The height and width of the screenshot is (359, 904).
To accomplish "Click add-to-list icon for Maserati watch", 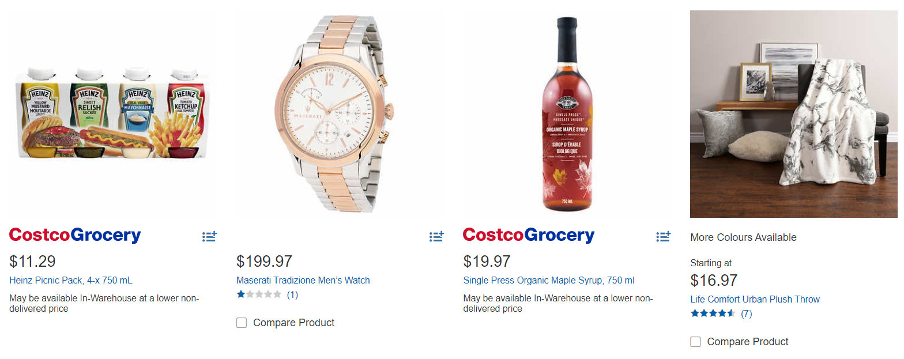I will [436, 236].
